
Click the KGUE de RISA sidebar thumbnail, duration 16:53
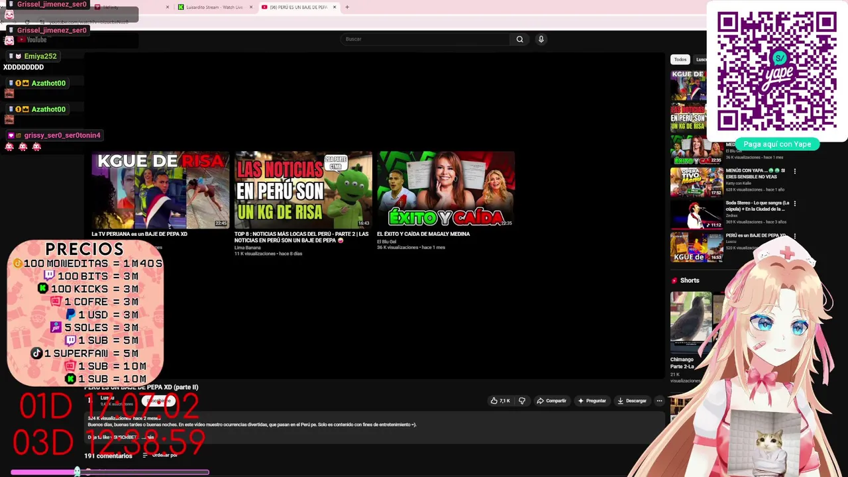[696, 247]
